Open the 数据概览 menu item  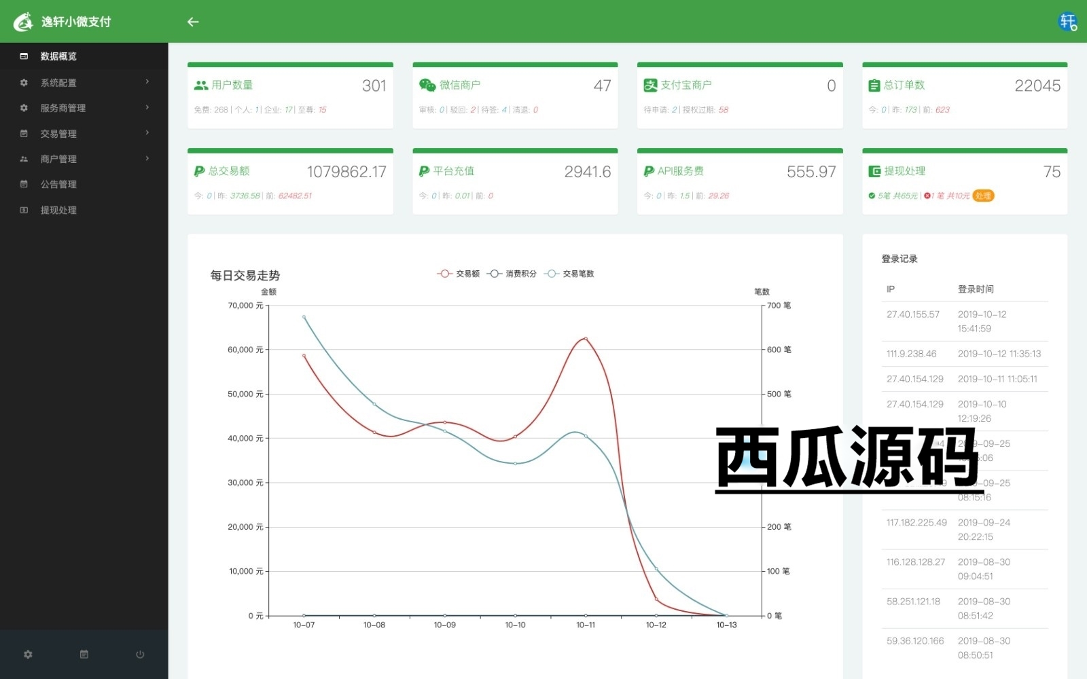84,56
